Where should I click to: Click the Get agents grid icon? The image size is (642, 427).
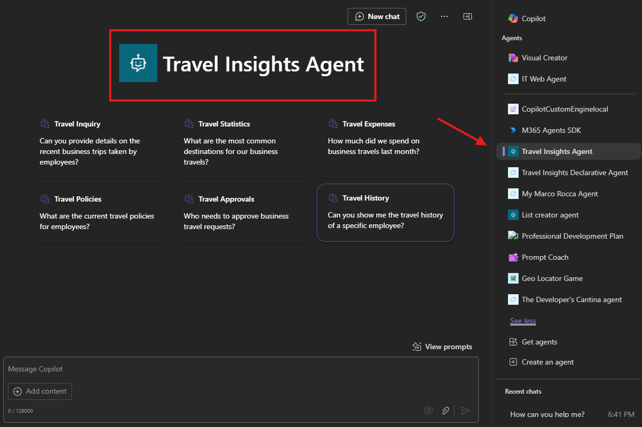click(x=513, y=342)
